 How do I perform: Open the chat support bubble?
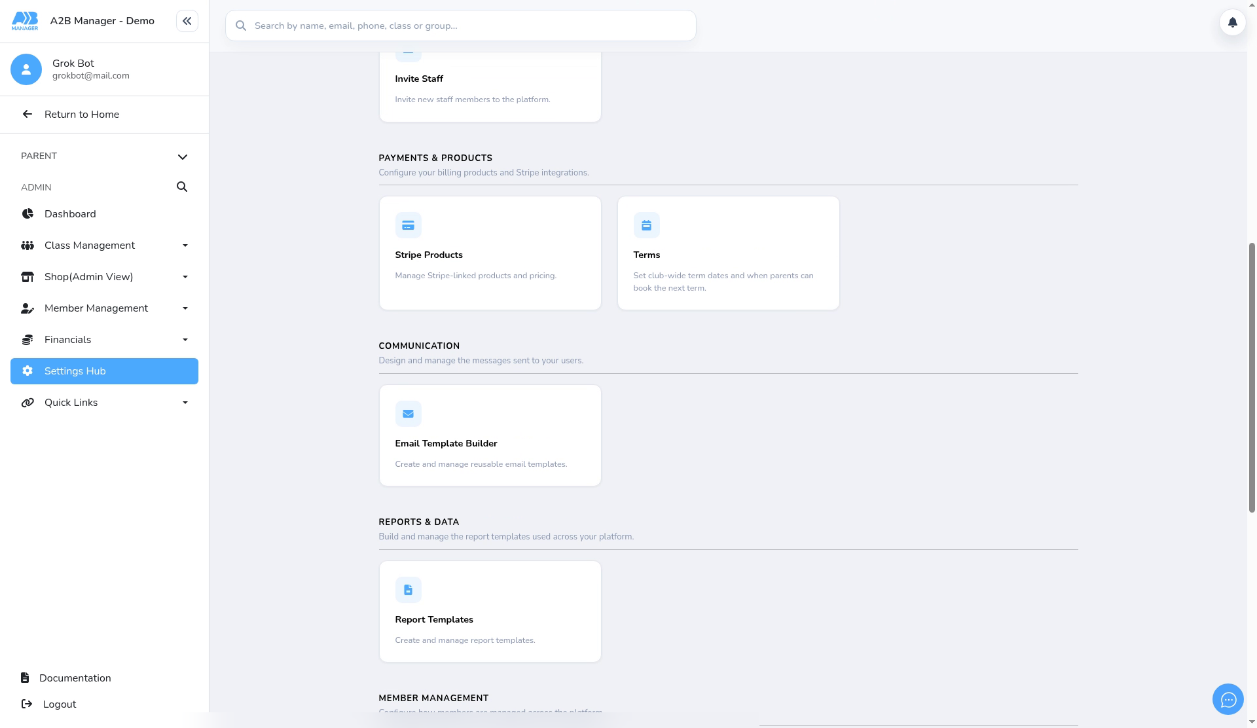1228,700
